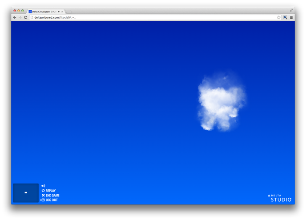Click the white fluffy cloud in the sky
This screenshot has height=220, width=306.
click(x=221, y=102)
